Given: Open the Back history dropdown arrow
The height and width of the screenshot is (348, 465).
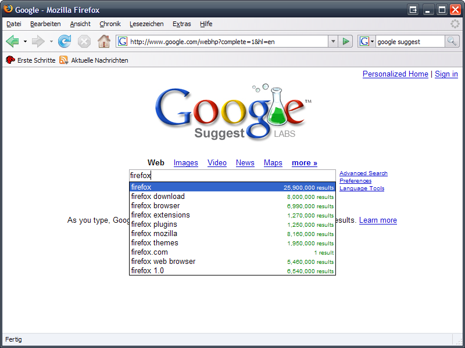Looking at the screenshot, I should coord(25,41).
